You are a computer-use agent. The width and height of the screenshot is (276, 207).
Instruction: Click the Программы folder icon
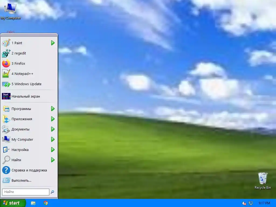click(6, 109)
